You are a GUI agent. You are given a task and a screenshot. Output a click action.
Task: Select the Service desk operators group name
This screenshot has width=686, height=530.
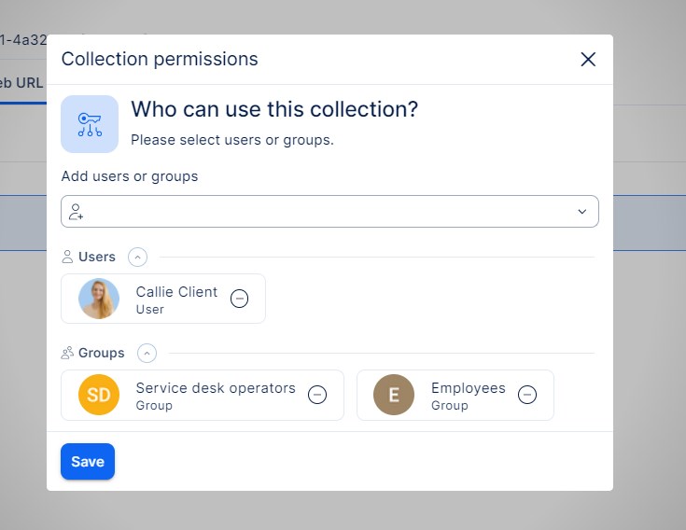[x=216, y=388]
